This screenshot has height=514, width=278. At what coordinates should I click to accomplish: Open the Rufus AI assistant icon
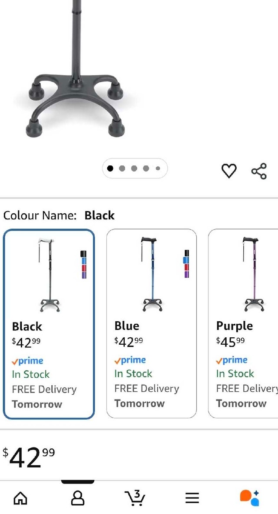coord(249,497)
